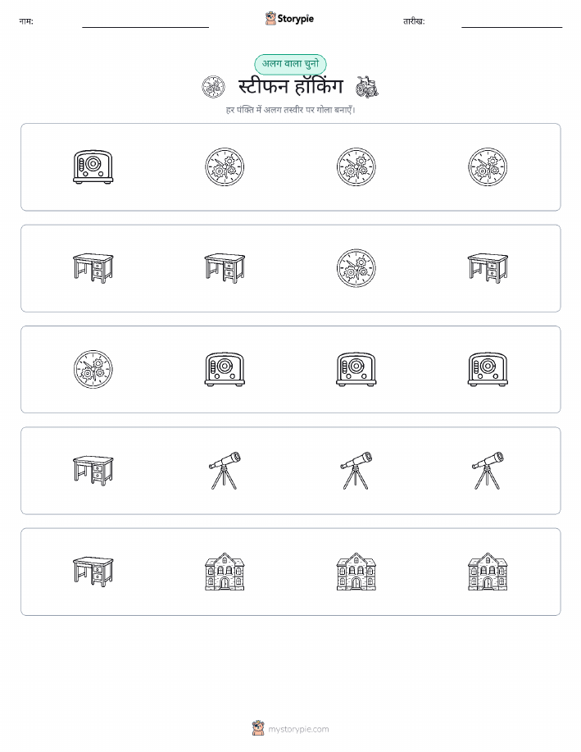This screenshot has width=581, height=752.
Task: Click the नाम name input line
Action: 145,27
